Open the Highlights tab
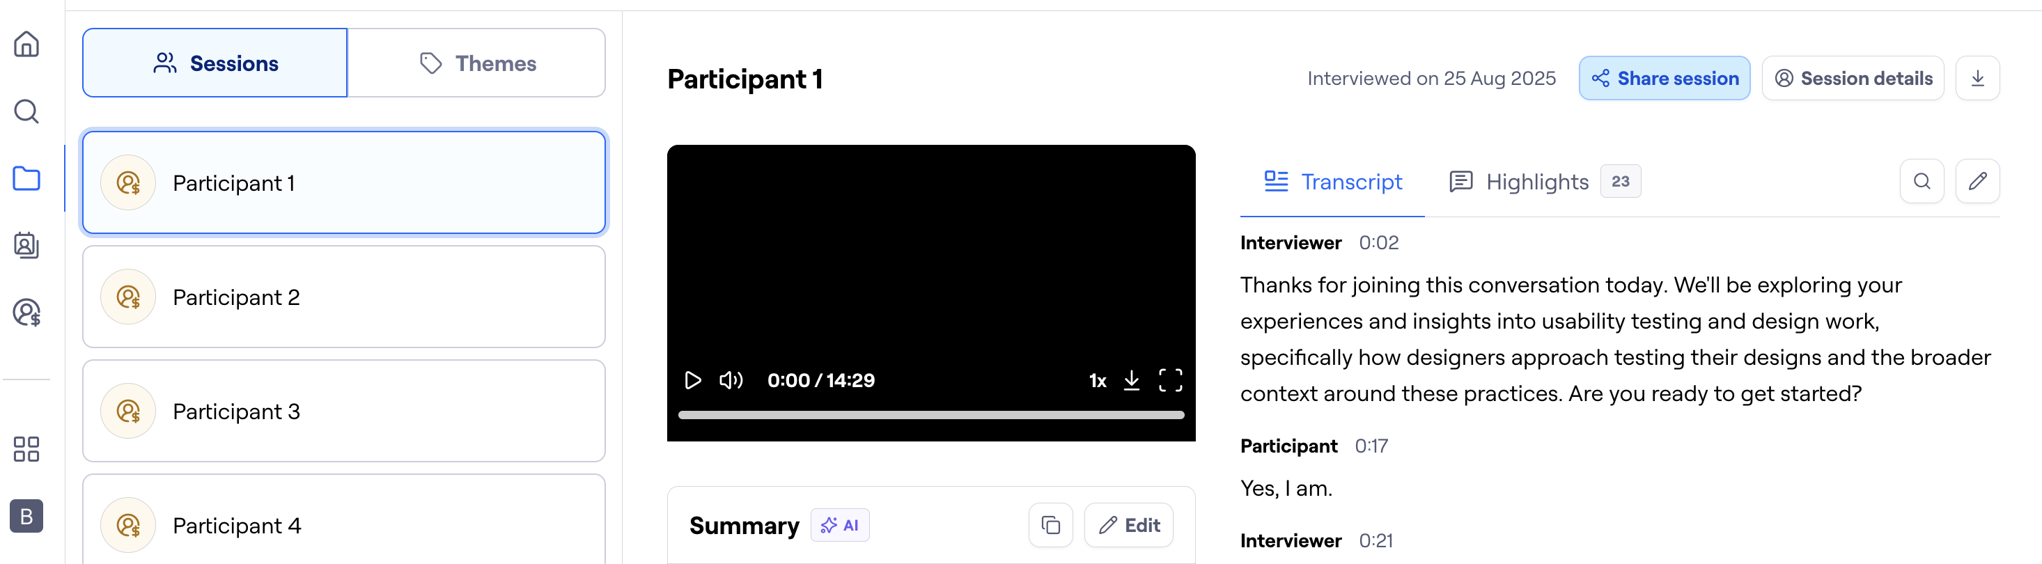This screenshot has width=2042, height=564. (x=1537, y=182)
